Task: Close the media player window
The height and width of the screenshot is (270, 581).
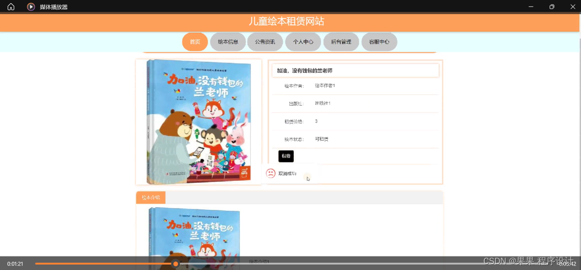Action: (x=573, y=7)
